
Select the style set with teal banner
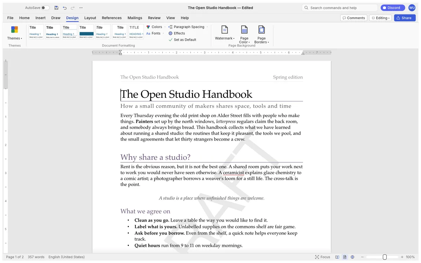click(86, 32)
